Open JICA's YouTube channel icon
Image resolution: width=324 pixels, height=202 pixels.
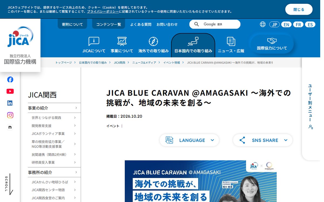pos(10,91)
